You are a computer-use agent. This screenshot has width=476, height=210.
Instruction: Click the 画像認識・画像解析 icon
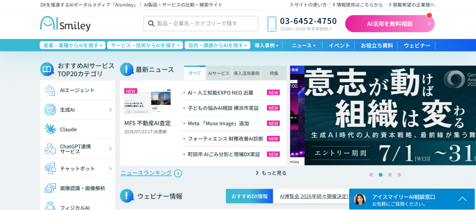pyautogui.click(x=50, y=188)
